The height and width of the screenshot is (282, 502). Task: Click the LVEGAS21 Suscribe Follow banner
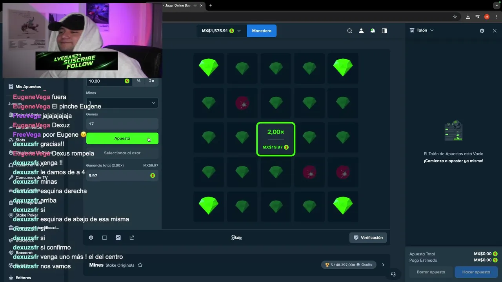pyautogui.click(x=76, y=61)
